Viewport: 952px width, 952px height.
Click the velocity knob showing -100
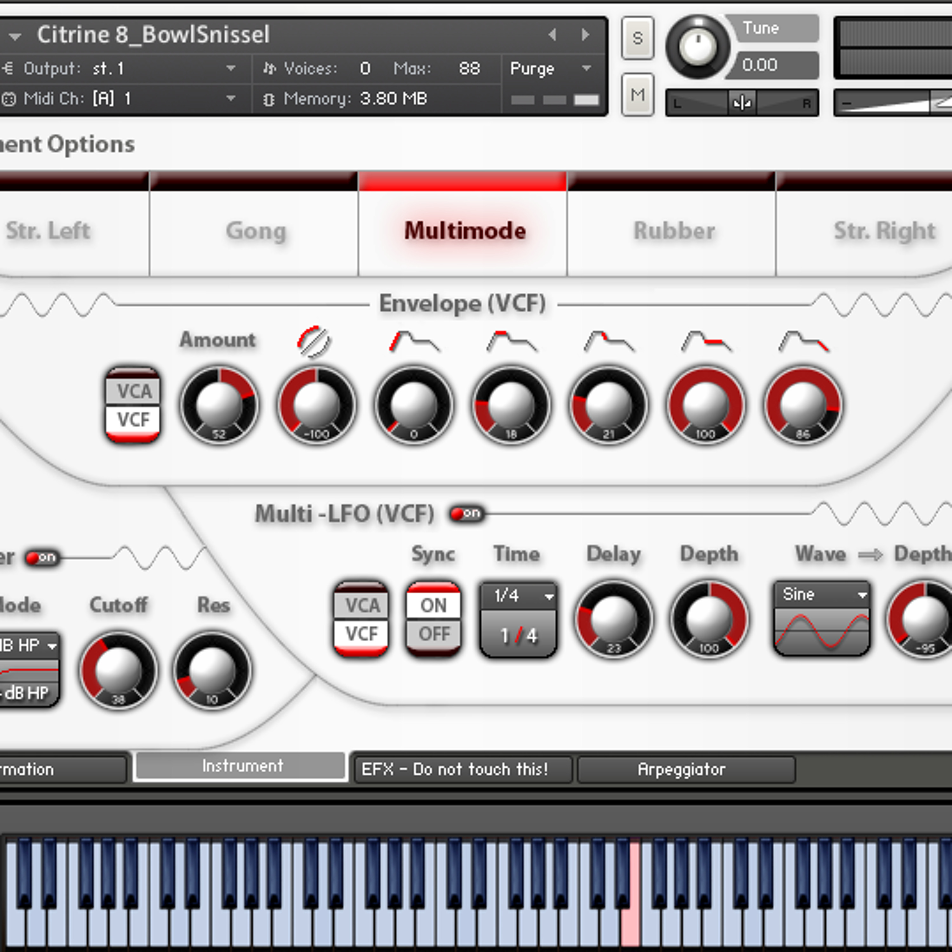[x=317, y=405]
